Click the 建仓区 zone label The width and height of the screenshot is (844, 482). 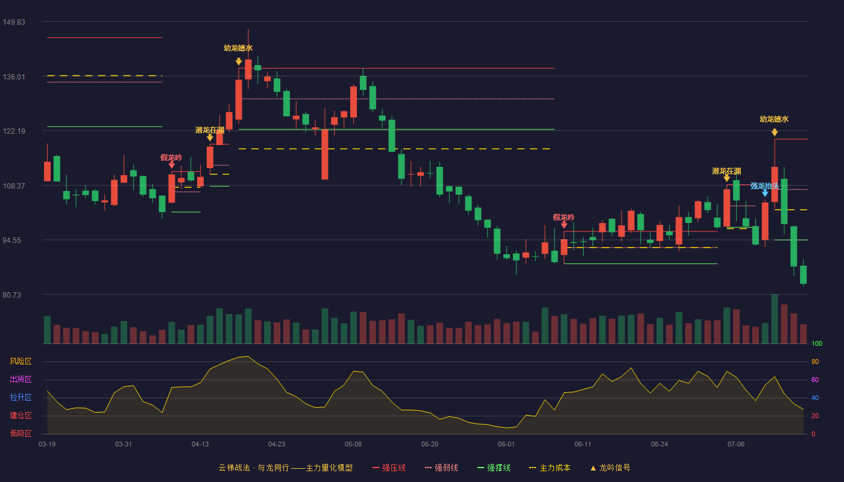pyautogui.click(x=20, y=416)
